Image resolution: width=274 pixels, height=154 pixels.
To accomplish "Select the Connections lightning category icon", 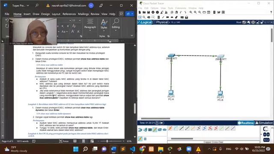I will click(155, 130).
